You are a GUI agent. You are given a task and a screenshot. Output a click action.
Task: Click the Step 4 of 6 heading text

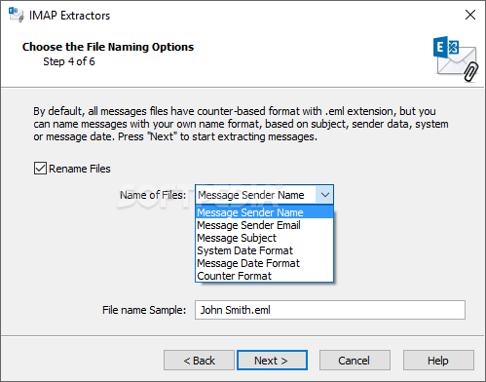69,61
